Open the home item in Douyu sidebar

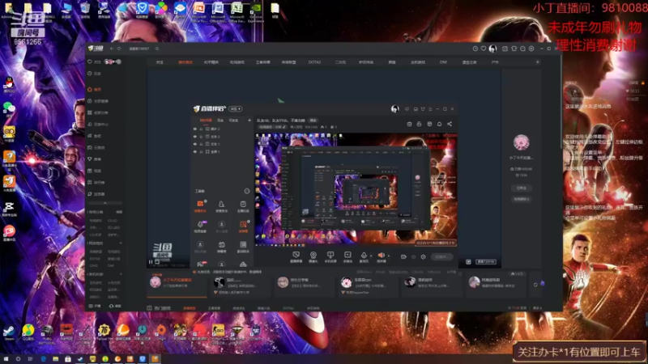pyautogui.click(x=95, y=89)
